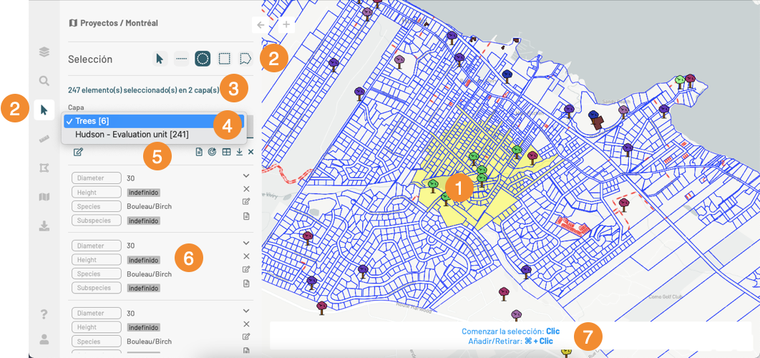Clear the whole selection with the X

pyautogui.click(x=251, y=152)
